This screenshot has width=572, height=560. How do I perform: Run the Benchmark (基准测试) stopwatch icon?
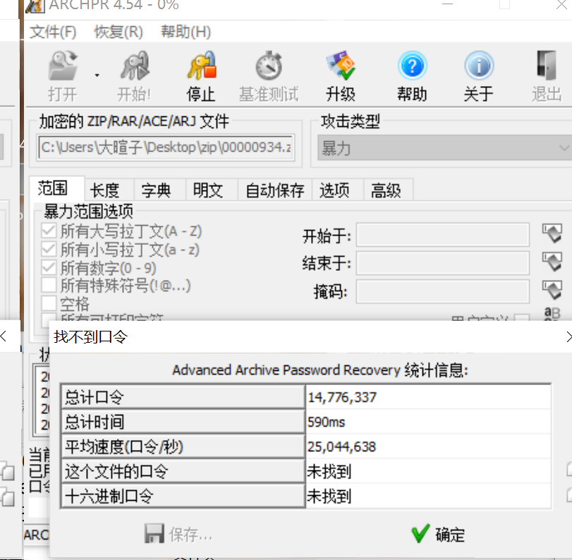[269, 66]
